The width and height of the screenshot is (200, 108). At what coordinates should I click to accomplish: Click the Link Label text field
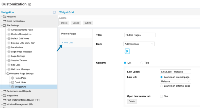click(175, 72)
